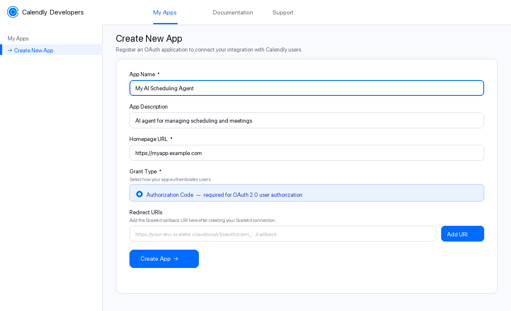Click the arrow icon beside Create New App
This screenshot has height=311, width=511.
point(9,50)
